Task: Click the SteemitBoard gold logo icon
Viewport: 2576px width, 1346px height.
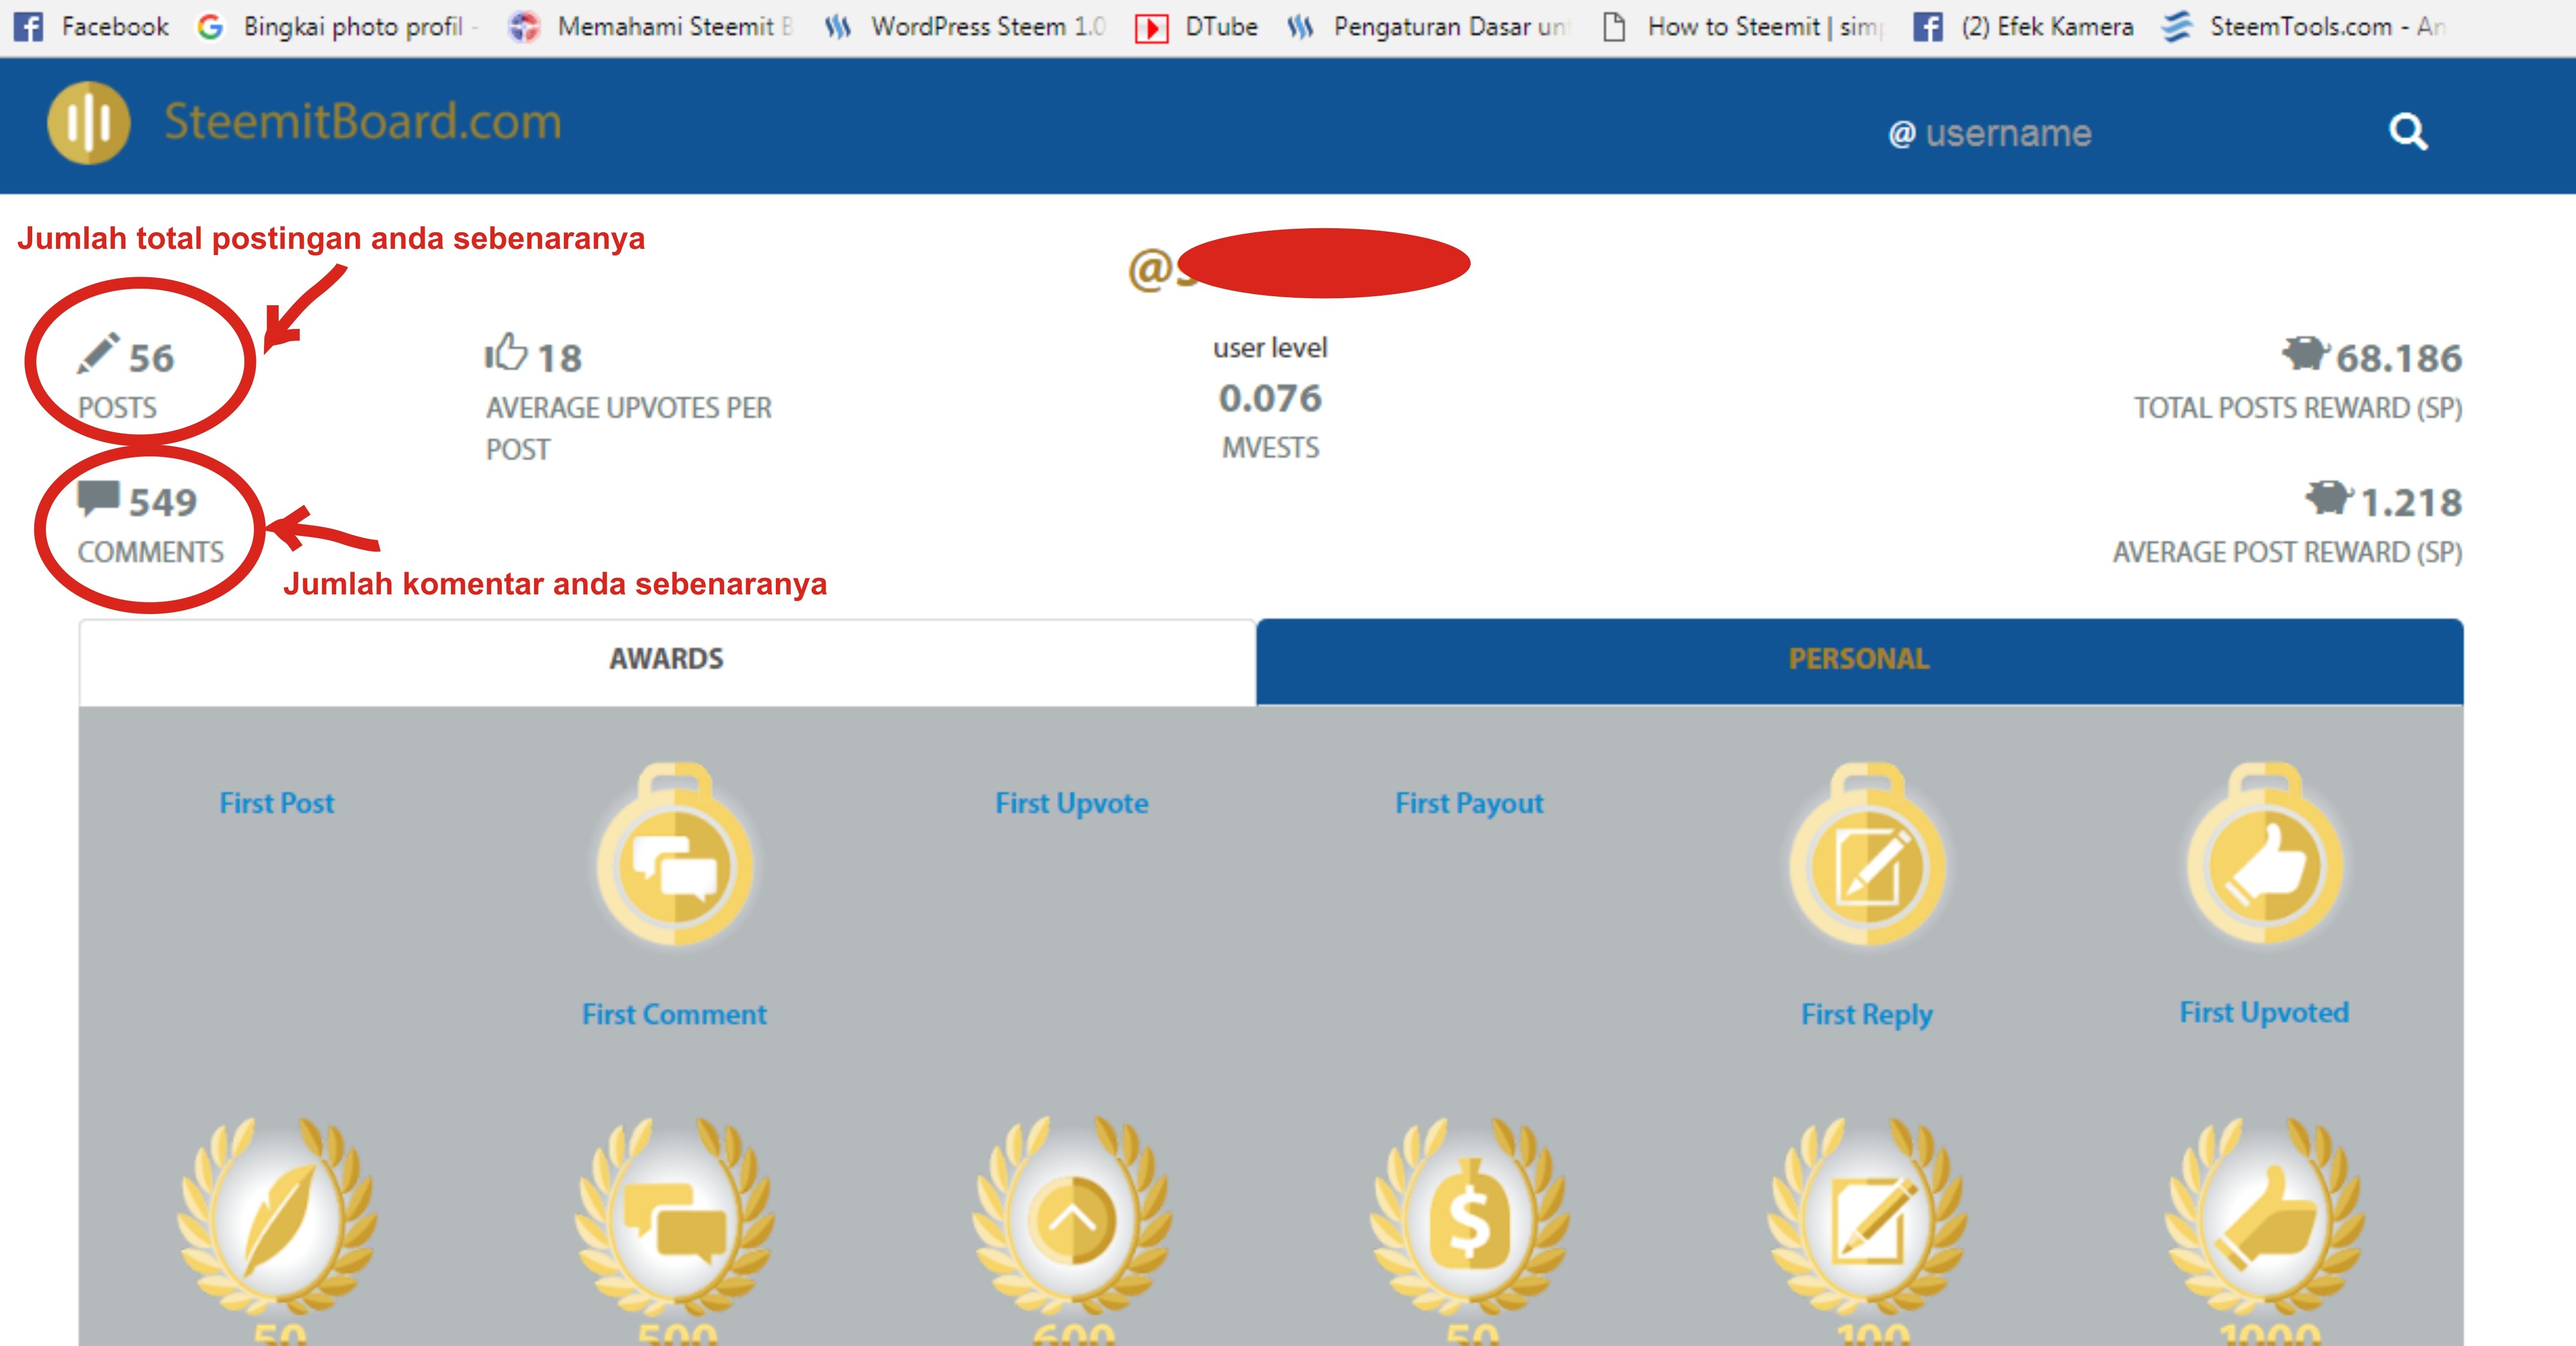Action: [89, 123]
